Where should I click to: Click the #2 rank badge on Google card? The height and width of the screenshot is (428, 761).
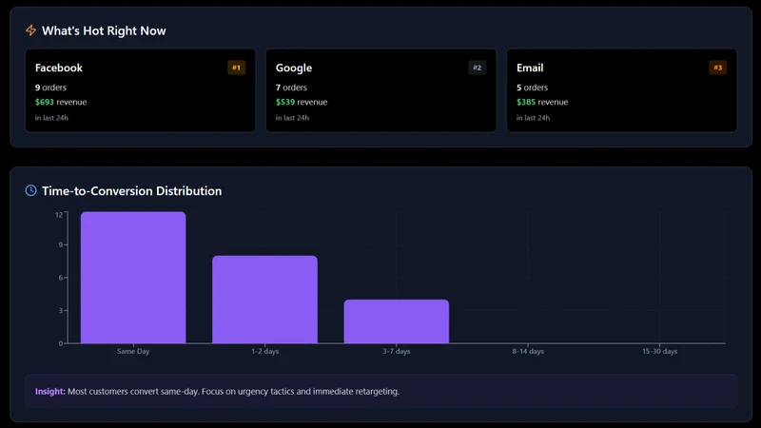pyautogui.click(x=478, y=68)
